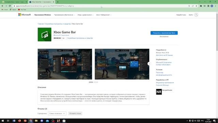The width and height of the screenshot is (218, 123).
Task: Click the taskbar clock and date
Action: coord(208,121)
